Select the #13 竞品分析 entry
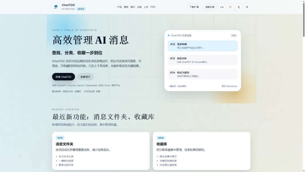The image size is (305, 172). tap(202, 60)
